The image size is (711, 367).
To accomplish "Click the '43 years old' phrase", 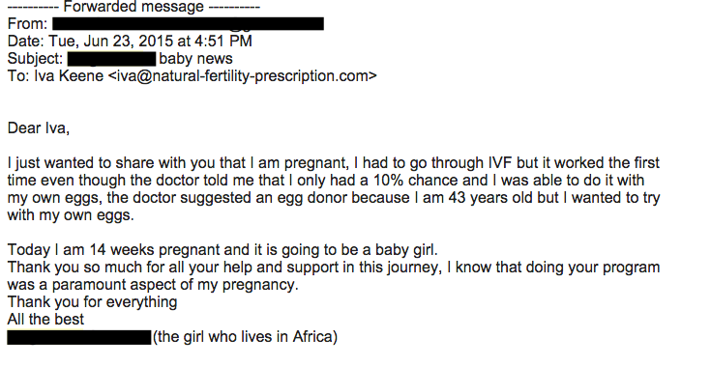I will pos(490,198).
